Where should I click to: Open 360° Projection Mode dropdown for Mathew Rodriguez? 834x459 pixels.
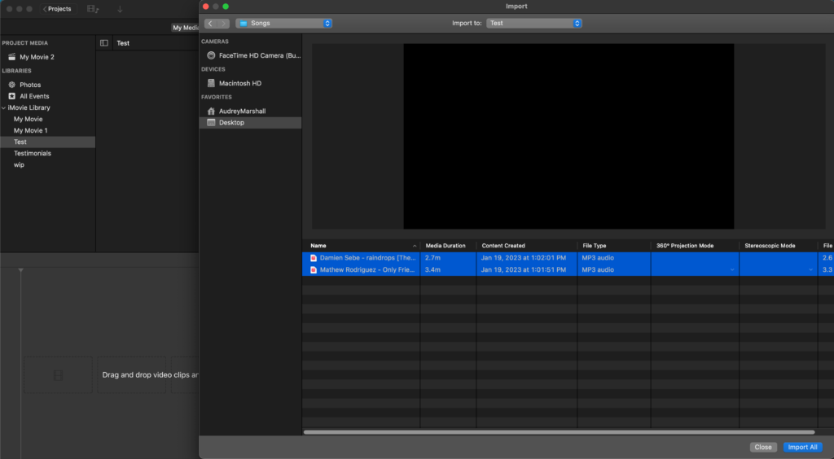[732, 270]
